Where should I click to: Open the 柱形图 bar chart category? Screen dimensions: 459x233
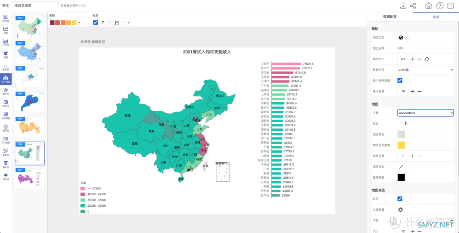(x=6, y=43)
